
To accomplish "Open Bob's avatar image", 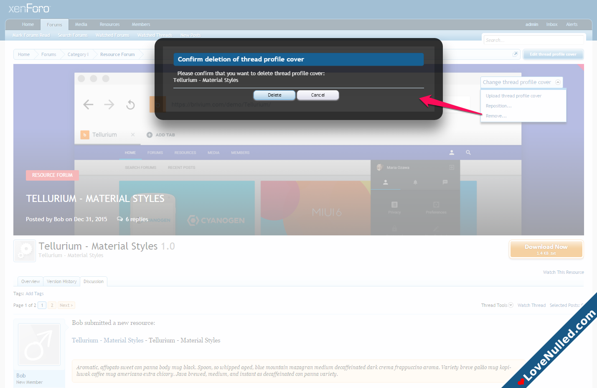I will (39, 345).
